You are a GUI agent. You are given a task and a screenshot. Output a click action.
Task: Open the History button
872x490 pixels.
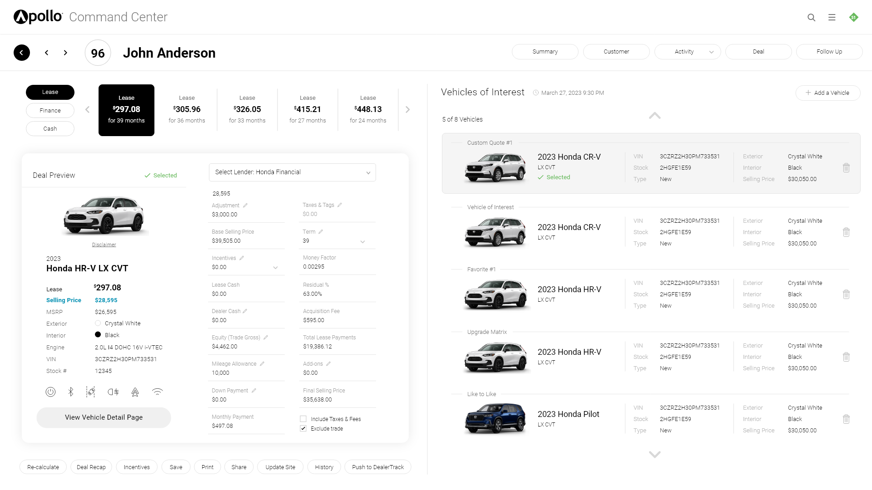(324, 467)
